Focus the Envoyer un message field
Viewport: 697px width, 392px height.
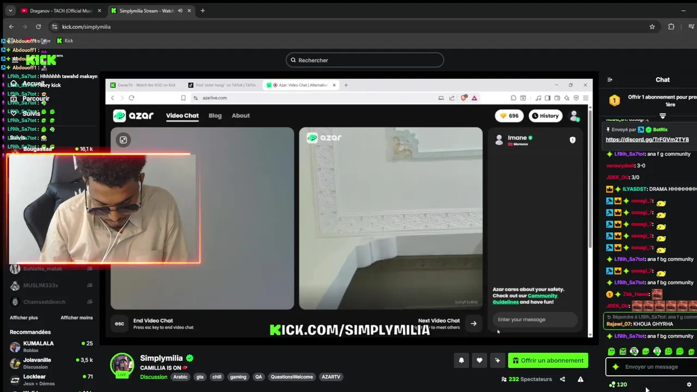[x=652, y=367]
